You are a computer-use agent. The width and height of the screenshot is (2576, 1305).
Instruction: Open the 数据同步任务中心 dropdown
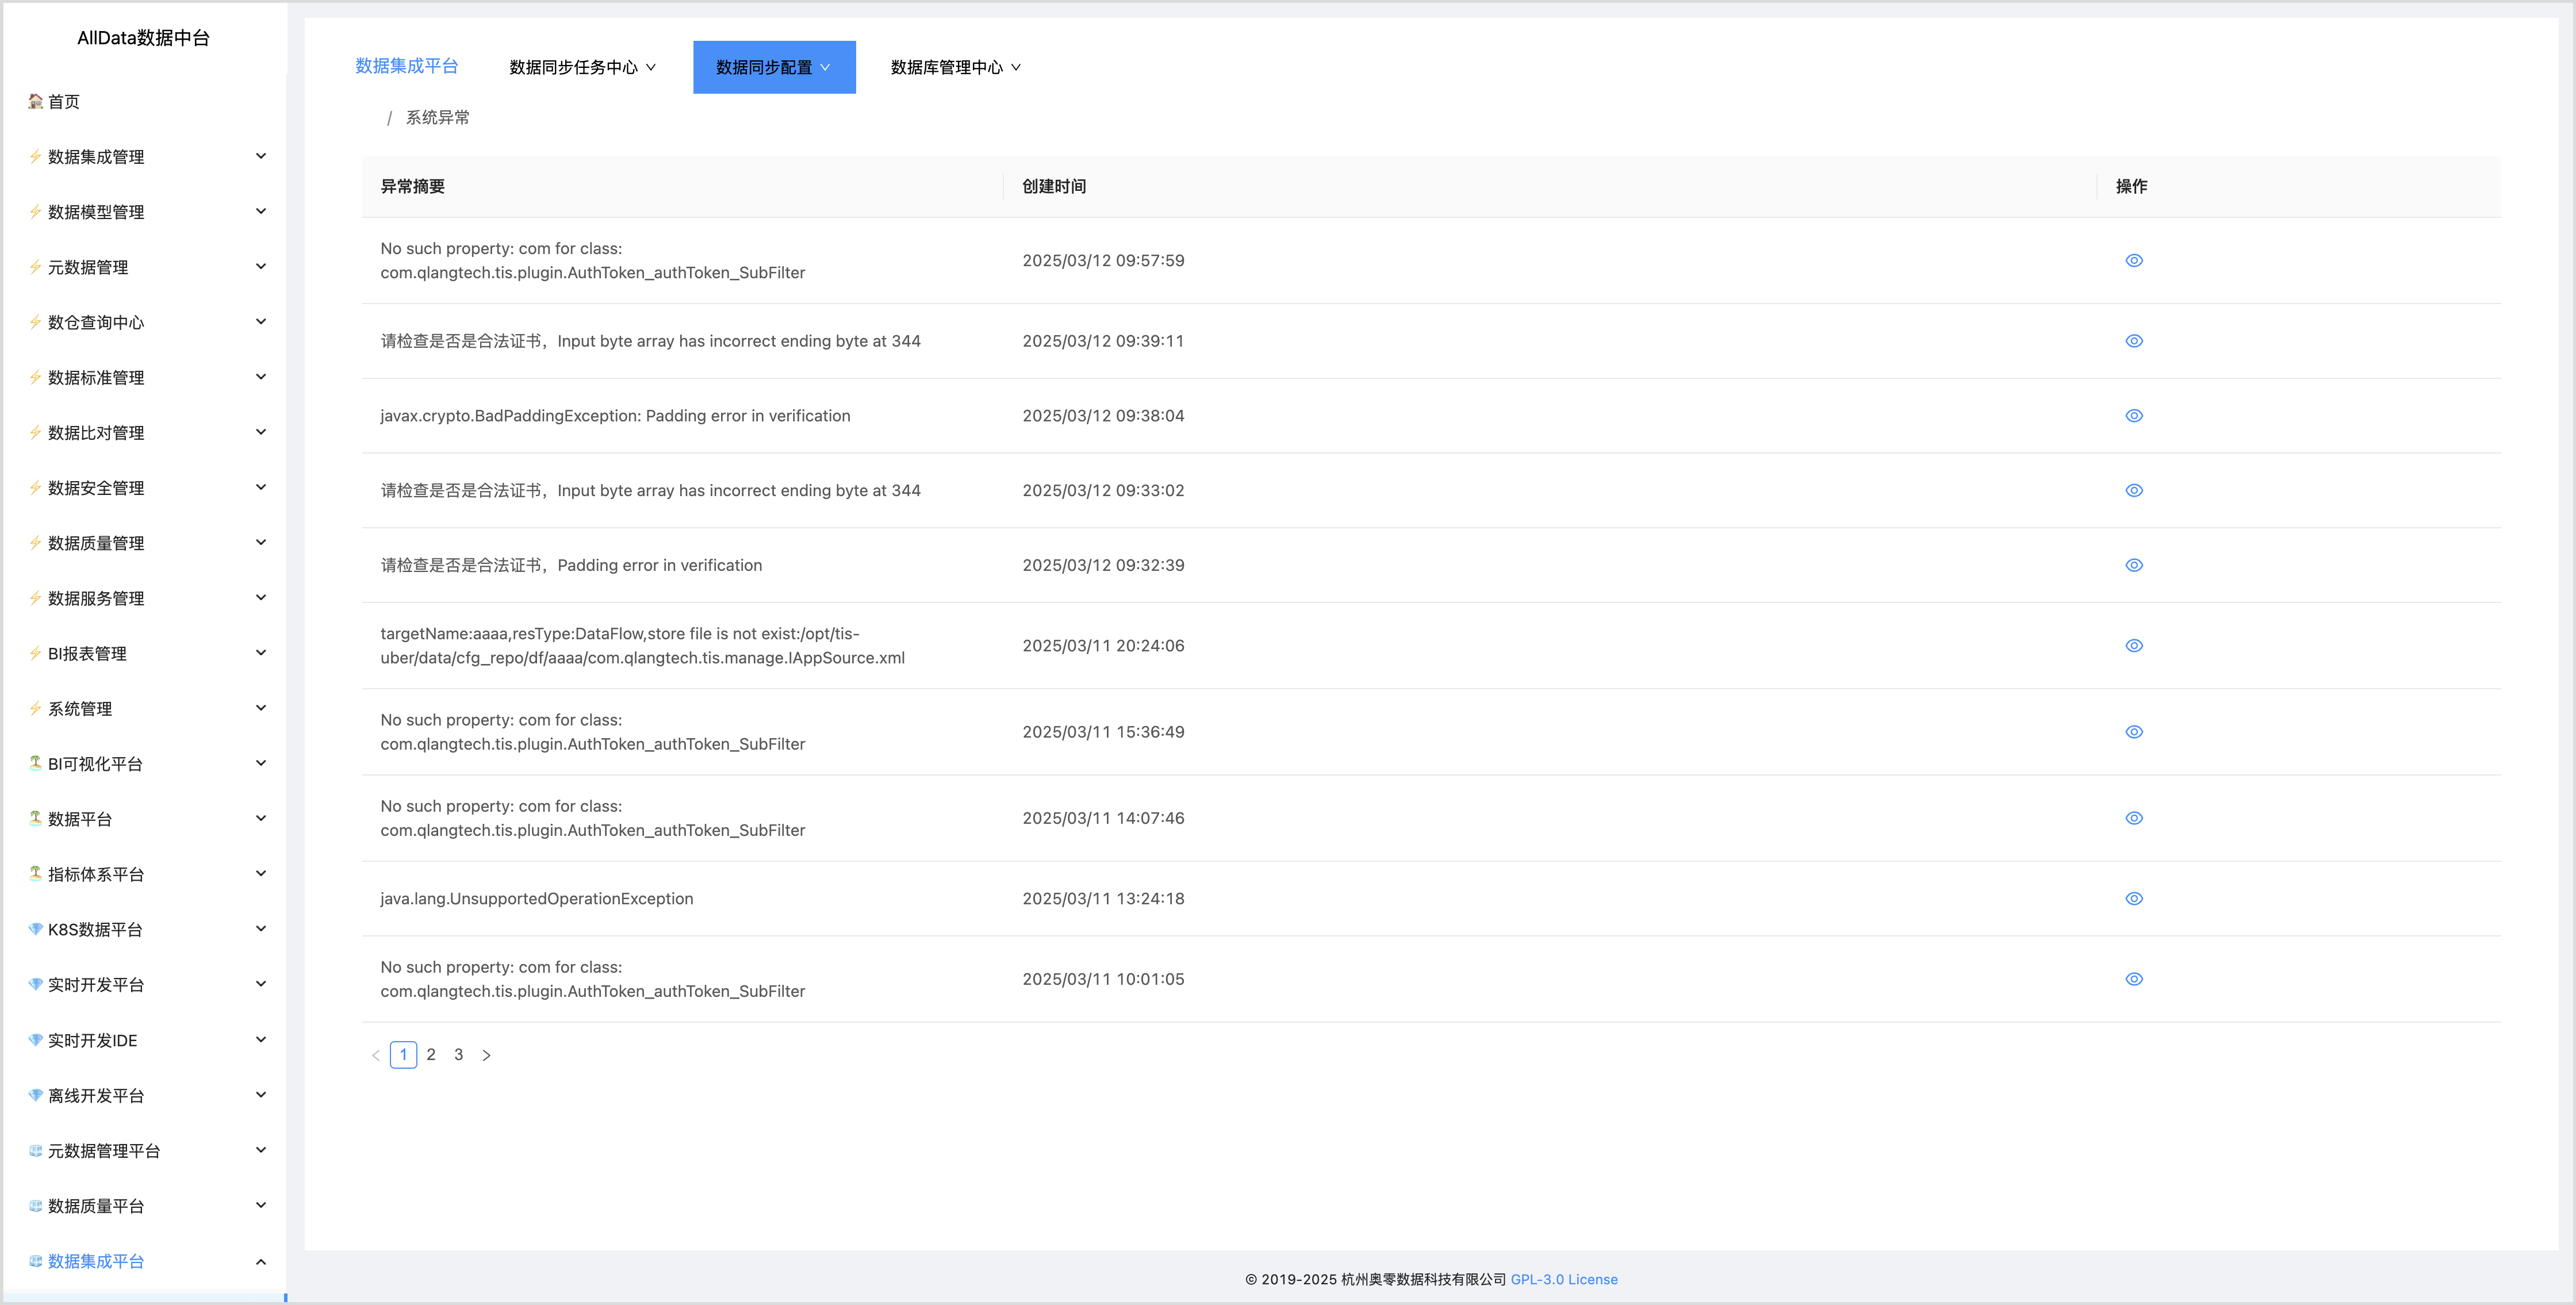point(582,67)
